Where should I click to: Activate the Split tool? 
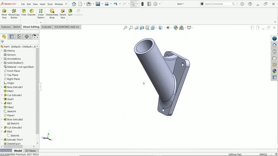(x=70, y=13)
